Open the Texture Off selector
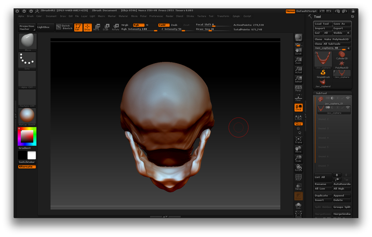This screenshot has height=237, width=372. point(28,98)
